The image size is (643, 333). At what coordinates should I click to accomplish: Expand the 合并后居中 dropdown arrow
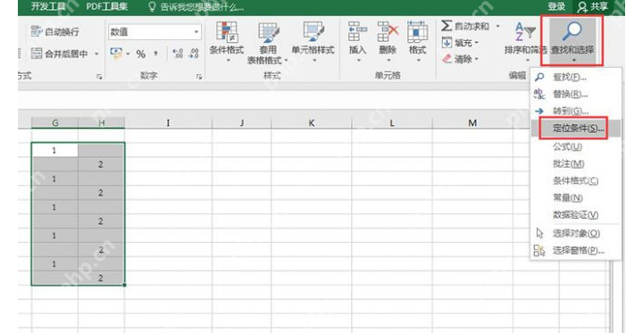point(96,54)
